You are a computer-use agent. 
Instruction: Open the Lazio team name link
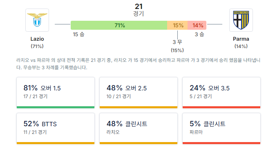[37, 39]
